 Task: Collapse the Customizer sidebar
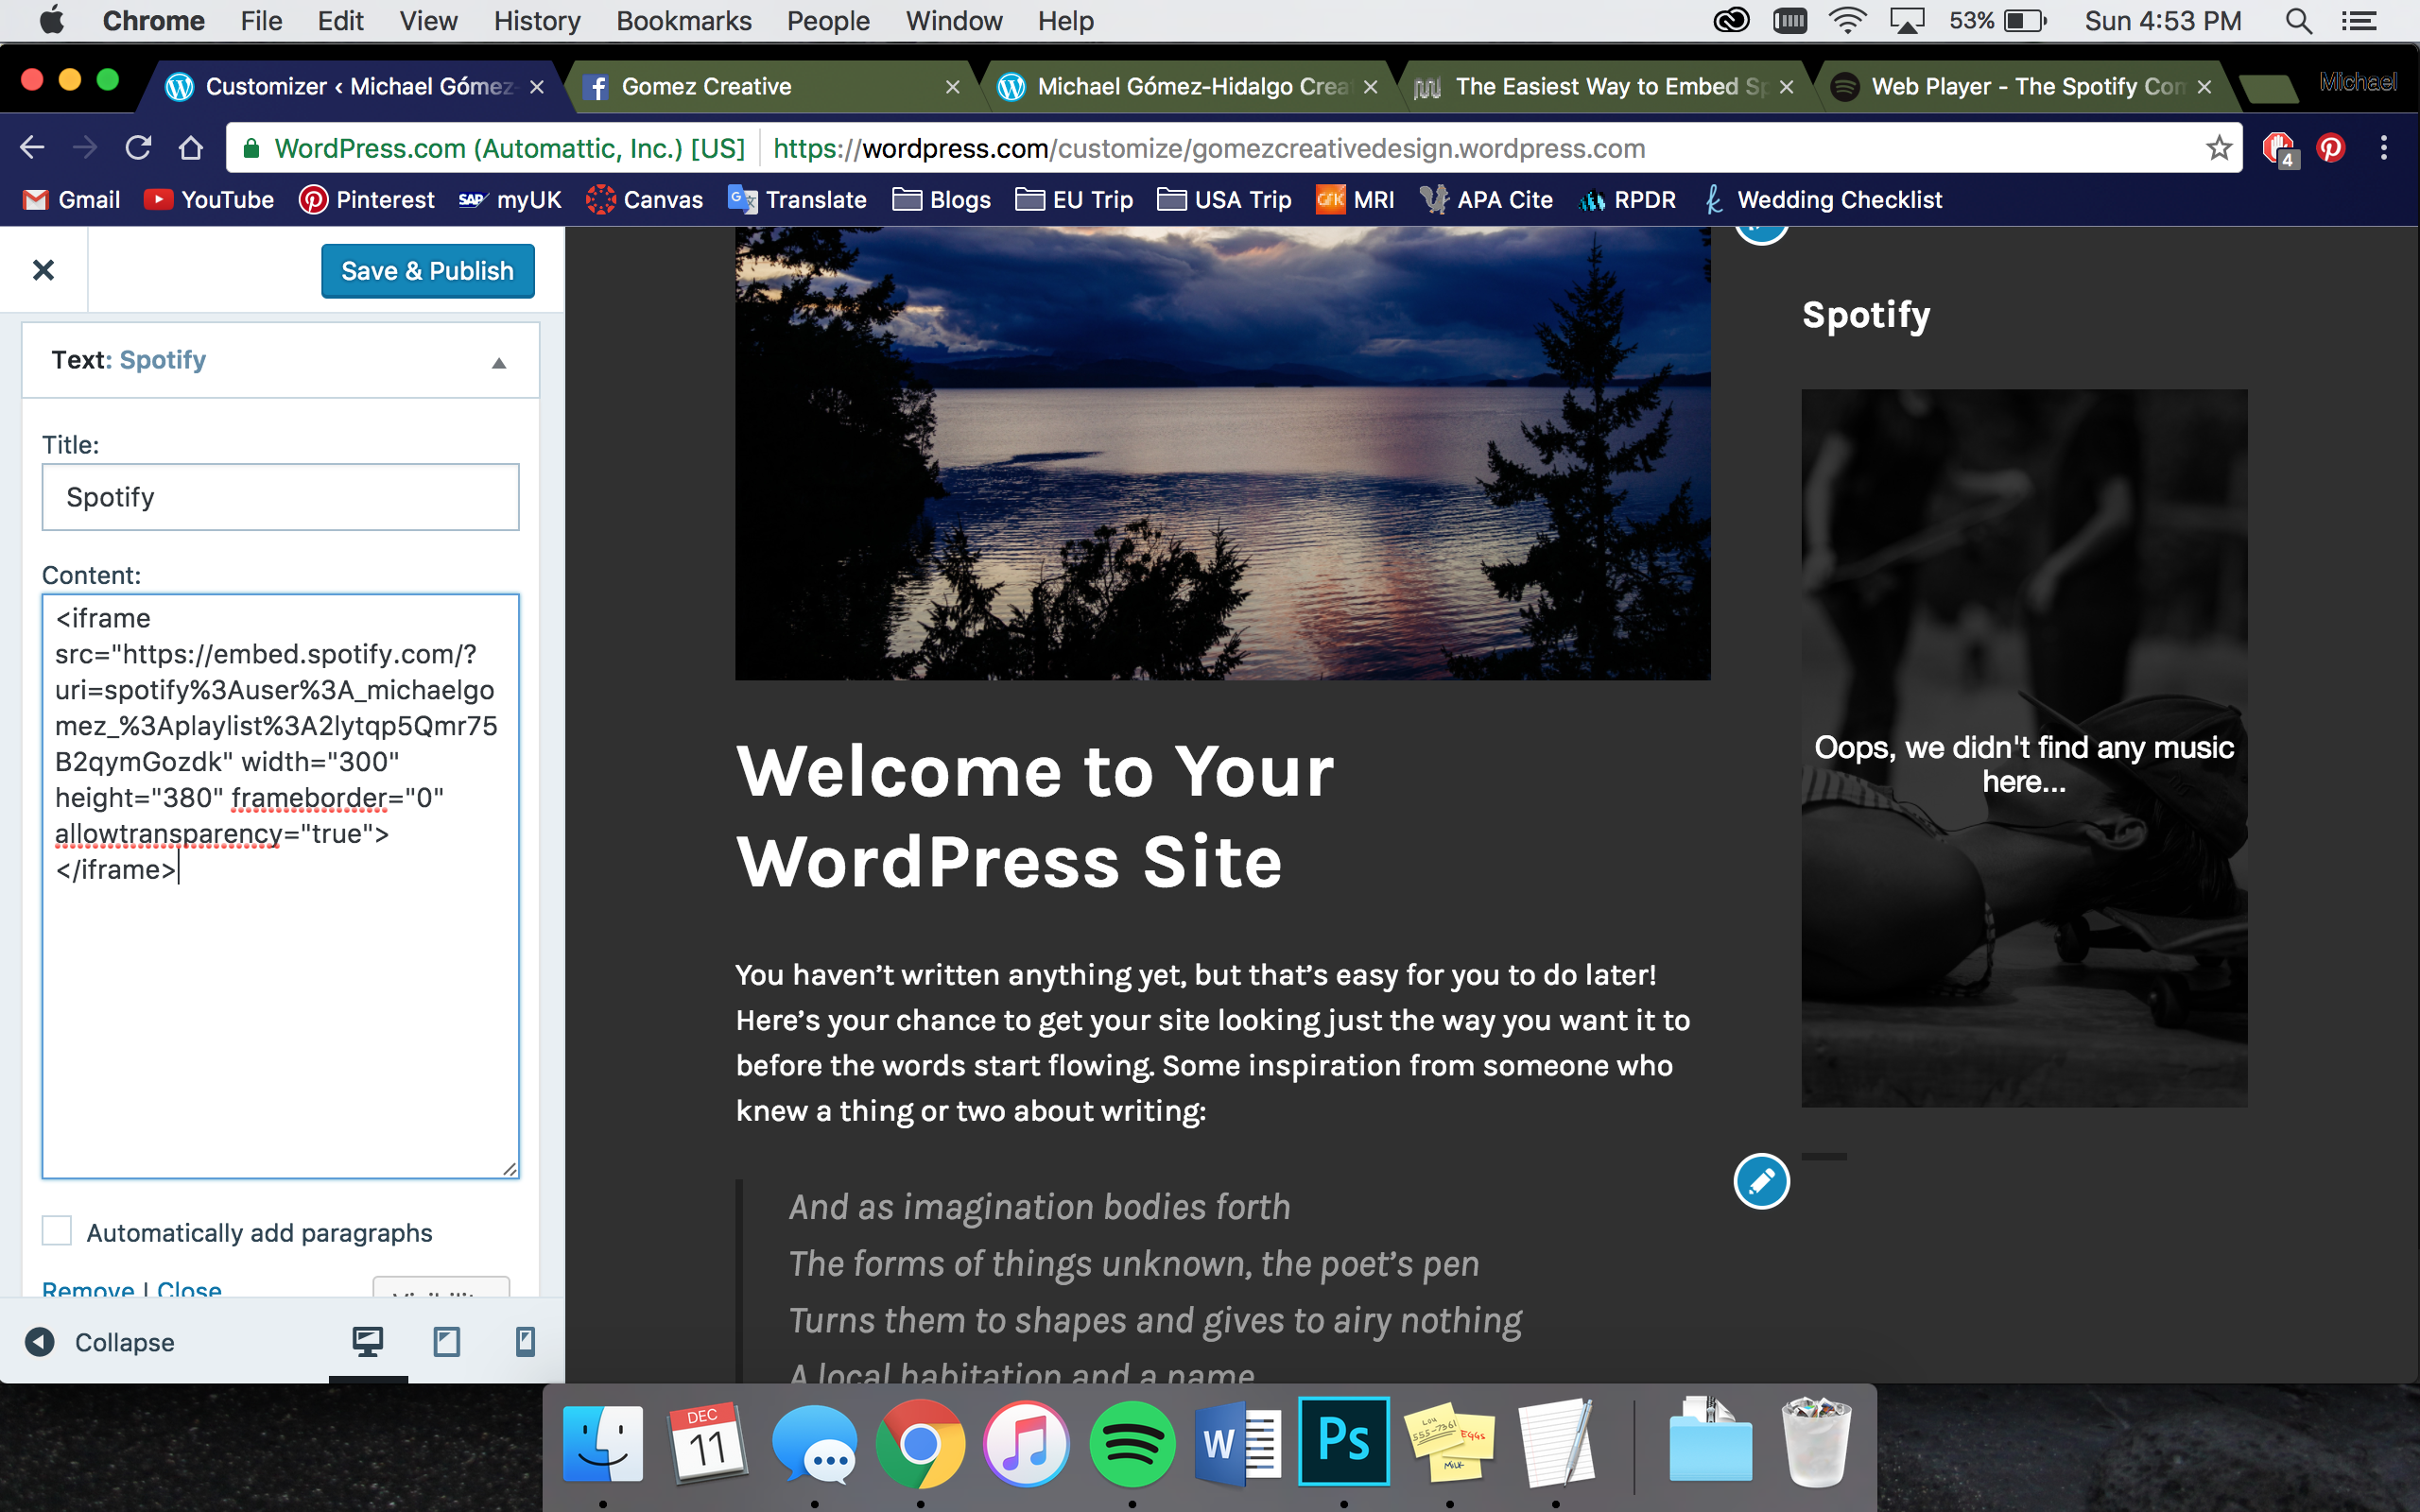point(100,1341)
